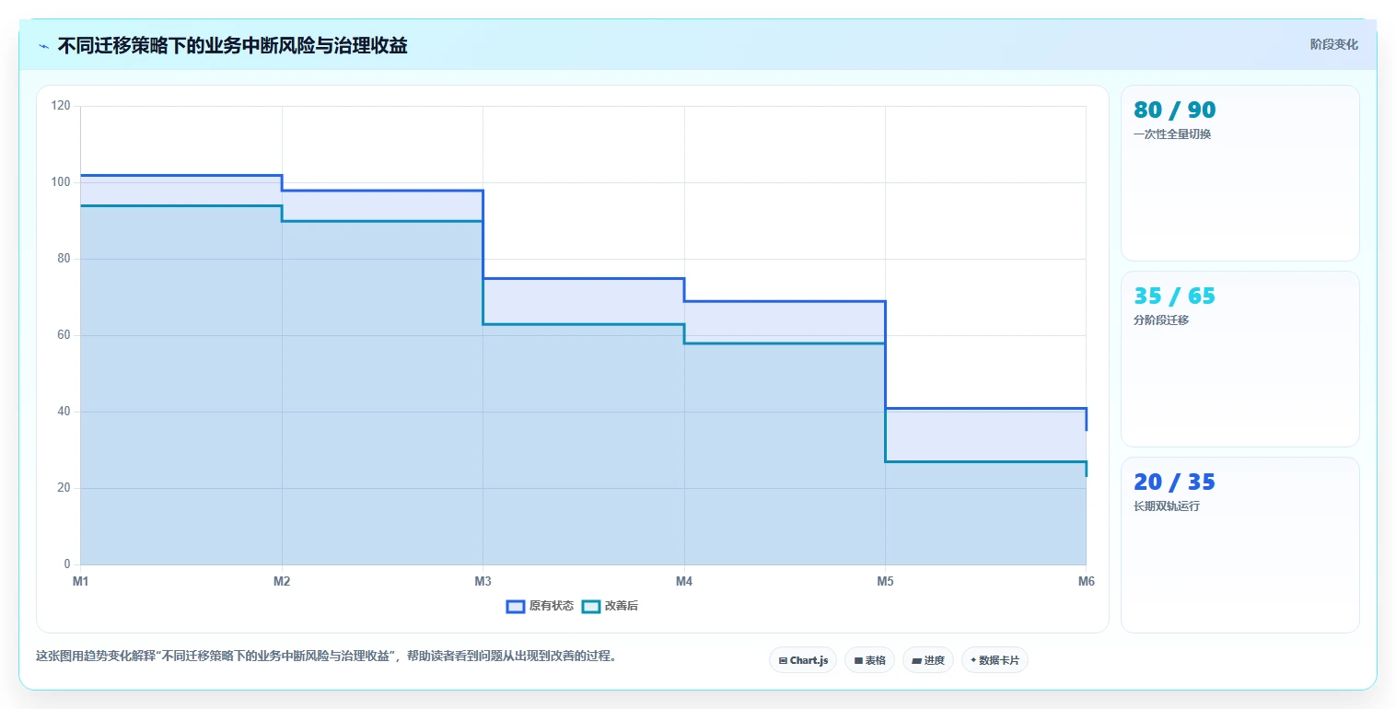The image size is (1396, 709).
Task: Click the 数据卡片 tag
Action: (x=995, y=660)
